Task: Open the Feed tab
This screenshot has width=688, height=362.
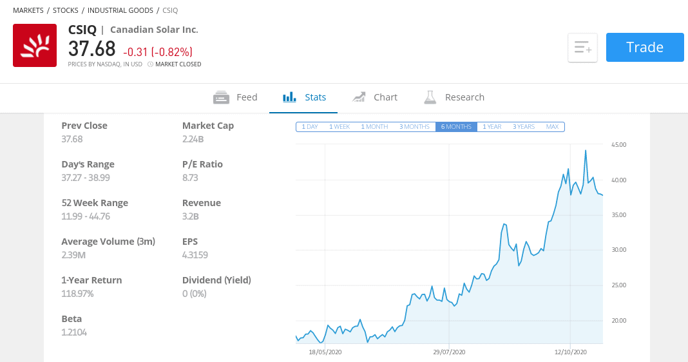Action: tap(235, 97)
